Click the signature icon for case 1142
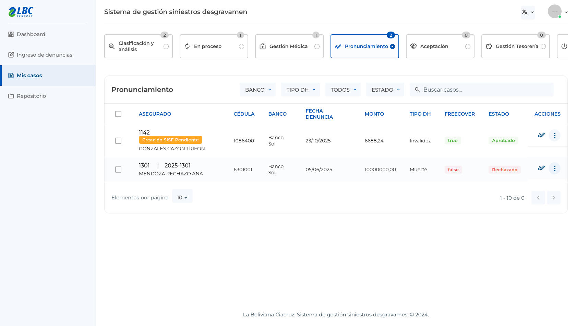 [x=541, y=135]
